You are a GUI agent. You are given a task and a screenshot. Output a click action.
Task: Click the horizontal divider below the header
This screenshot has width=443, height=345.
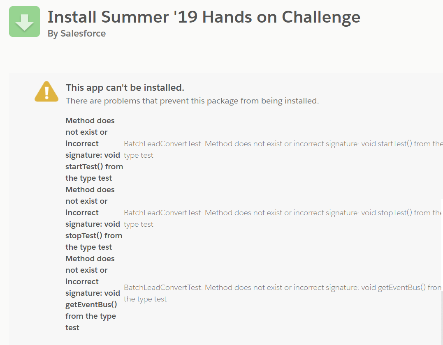pyautogui.click(x=225, y=56)
